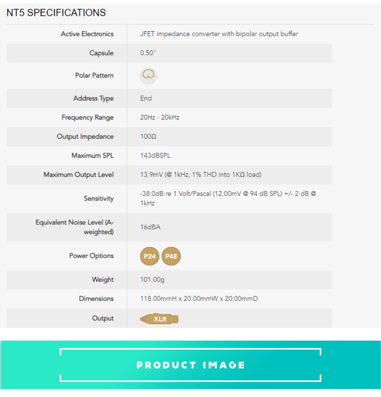Click the 20Hz - 20kHz frequency value

pos(160,118)
